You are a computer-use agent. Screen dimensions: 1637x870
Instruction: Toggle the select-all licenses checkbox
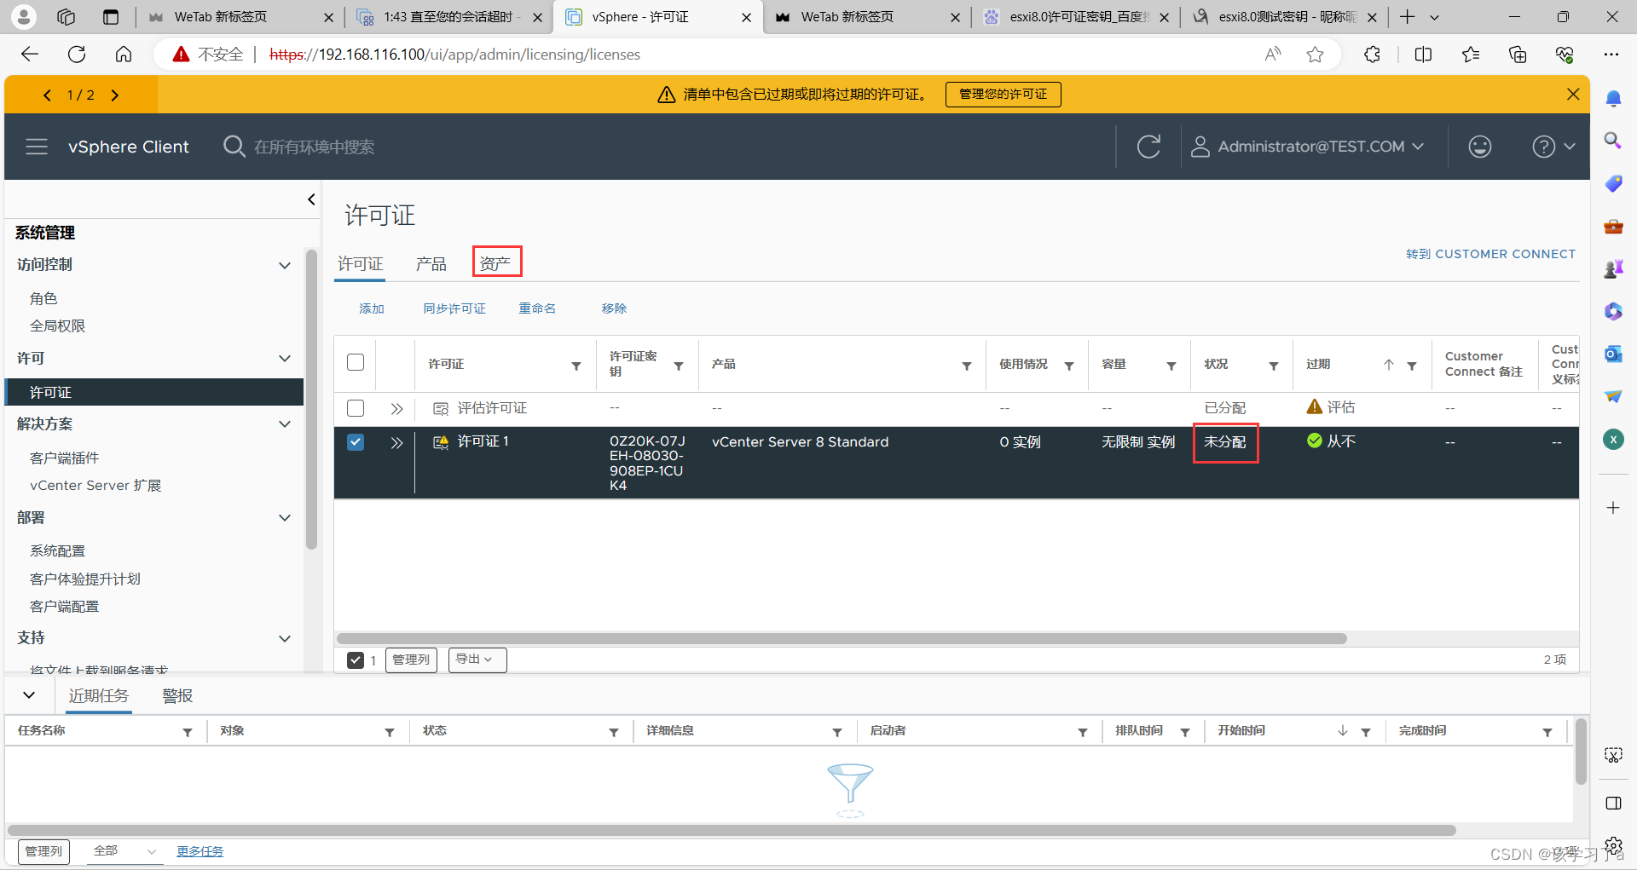(x=356, y=362)
